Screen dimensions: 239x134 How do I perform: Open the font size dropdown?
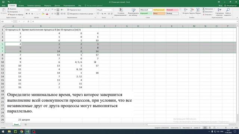click(x=43, y=10)
